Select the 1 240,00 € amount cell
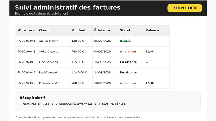Image resolution: width=216 pixels, height=121 pixels. pos(81,73)
